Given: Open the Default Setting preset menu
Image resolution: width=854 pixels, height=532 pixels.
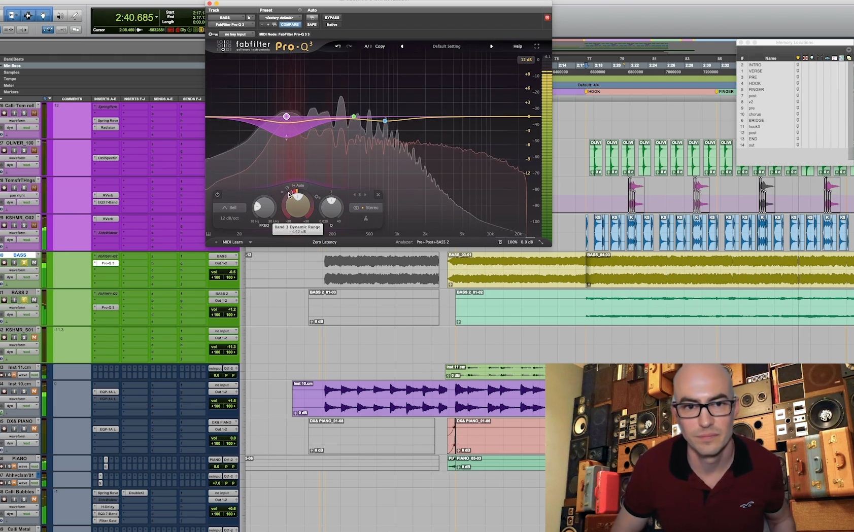Looking at the screenshot, I should point(447,46).
